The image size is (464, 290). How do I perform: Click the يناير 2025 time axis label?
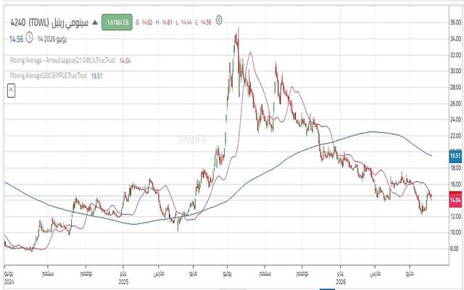coord(124,278)
